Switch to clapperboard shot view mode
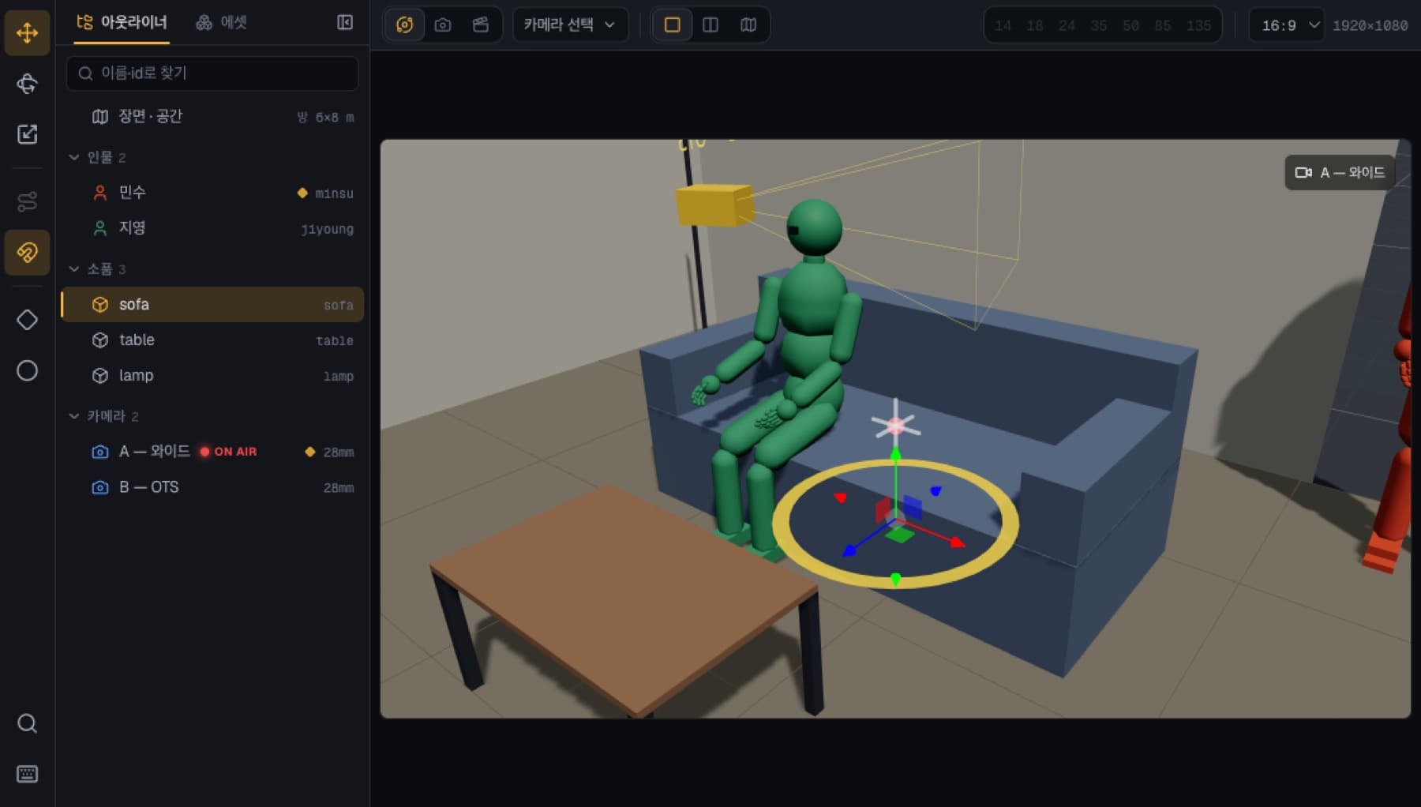The image size is (1421, 807). 481,25
